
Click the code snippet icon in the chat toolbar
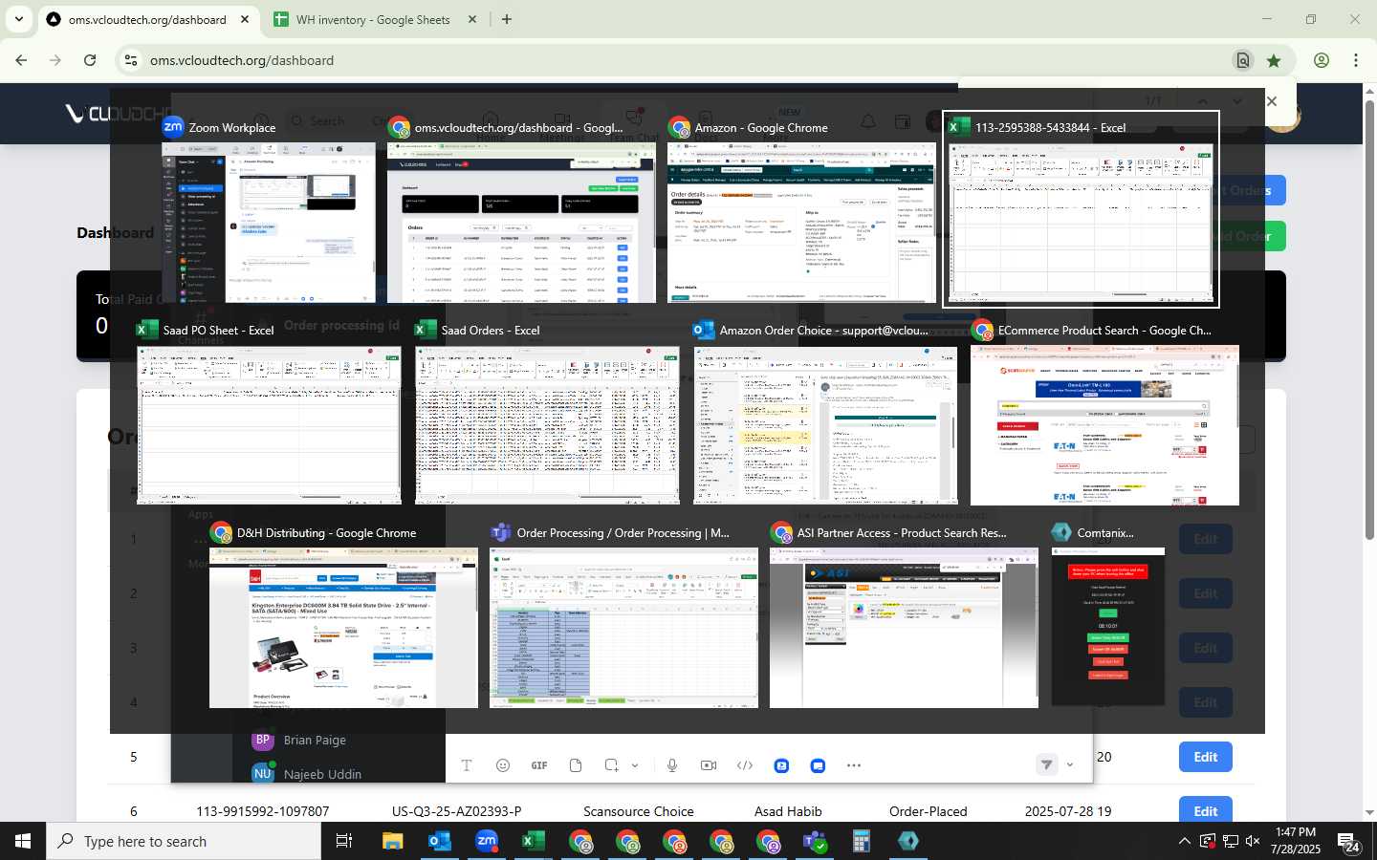(745, 765)
